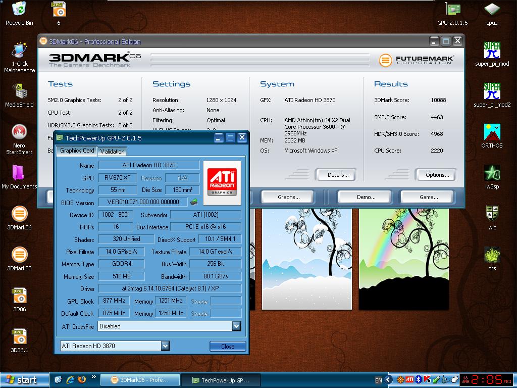
Task: Click the GPU Clock 877 MHz field
Action: 114,301
